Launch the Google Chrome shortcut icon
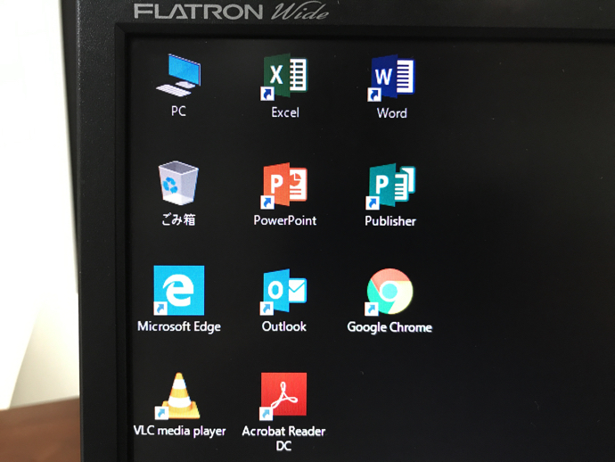Image resolution: width=615 pixels, height=462 pixels. pos(389,292)
